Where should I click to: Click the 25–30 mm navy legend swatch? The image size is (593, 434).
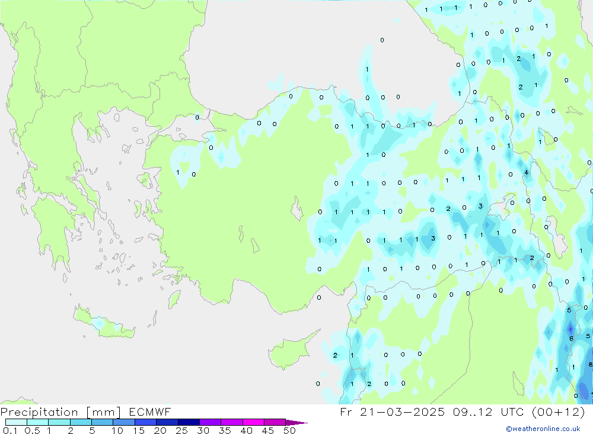(189, 422)
